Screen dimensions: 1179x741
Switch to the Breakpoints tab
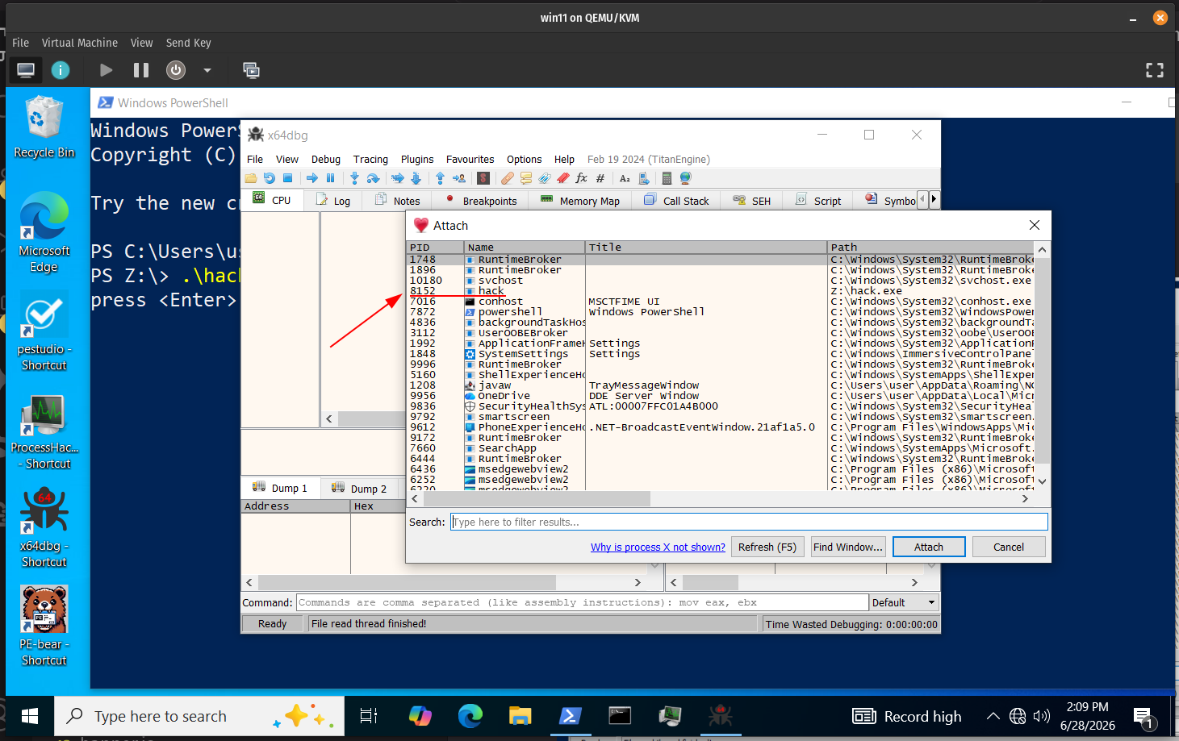[481, 201]
